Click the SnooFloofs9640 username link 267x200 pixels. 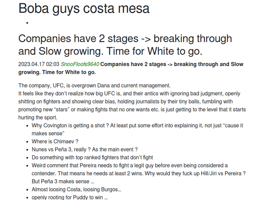80,64
